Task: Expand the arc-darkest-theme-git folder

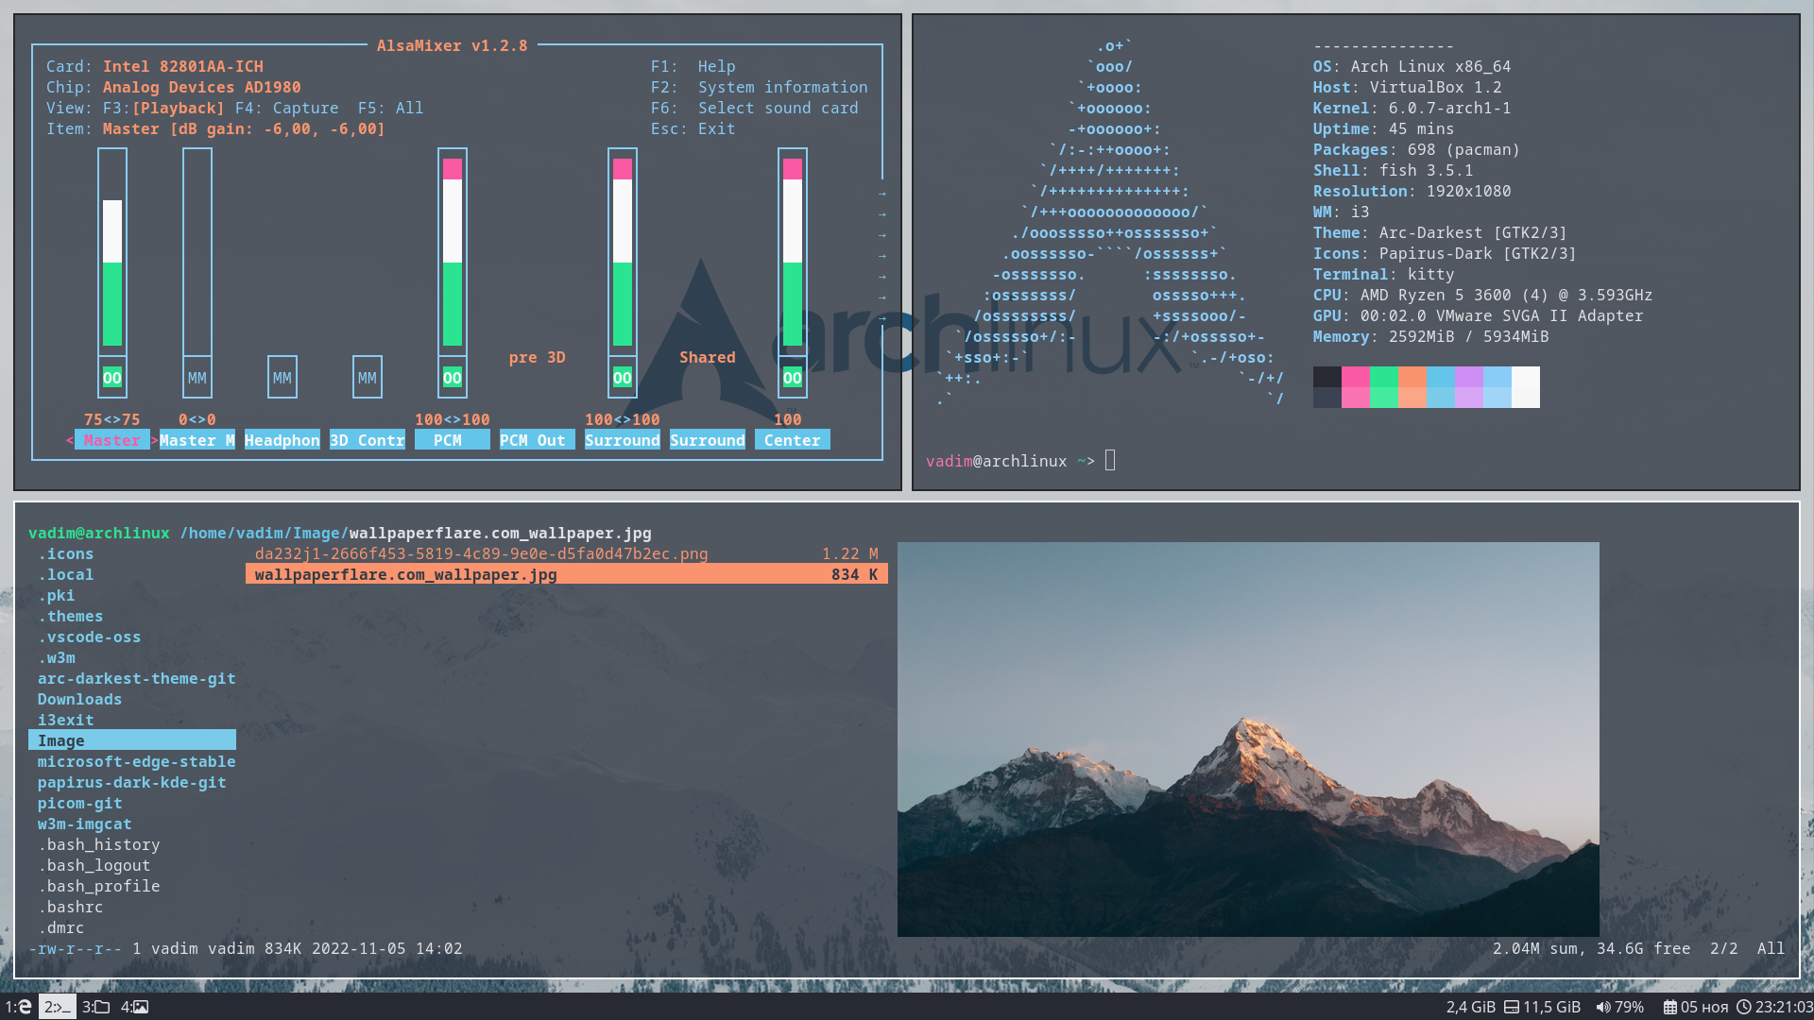Action: [x=136, y=678]
